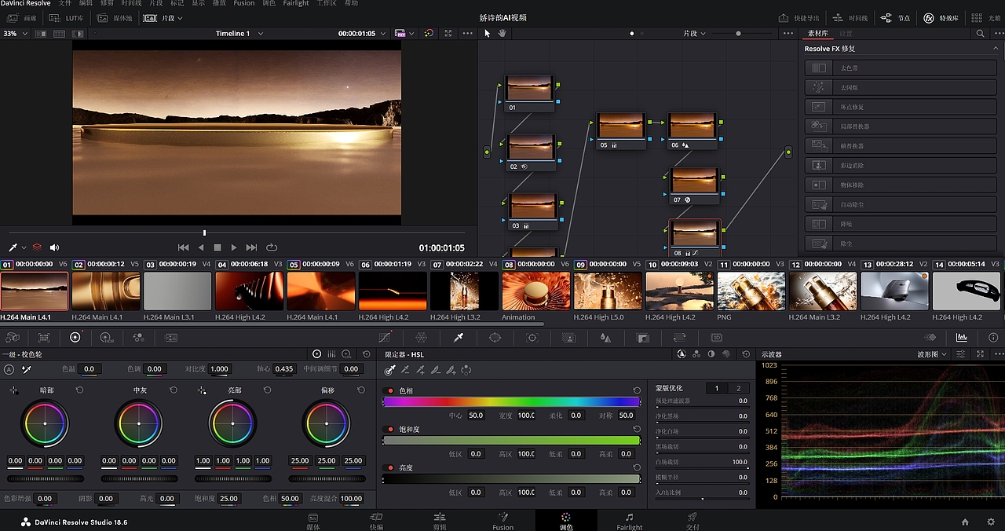Select the hand pan tool in node editor
The width and height of the screenshot is (1005, 531).
coord(502,34)
